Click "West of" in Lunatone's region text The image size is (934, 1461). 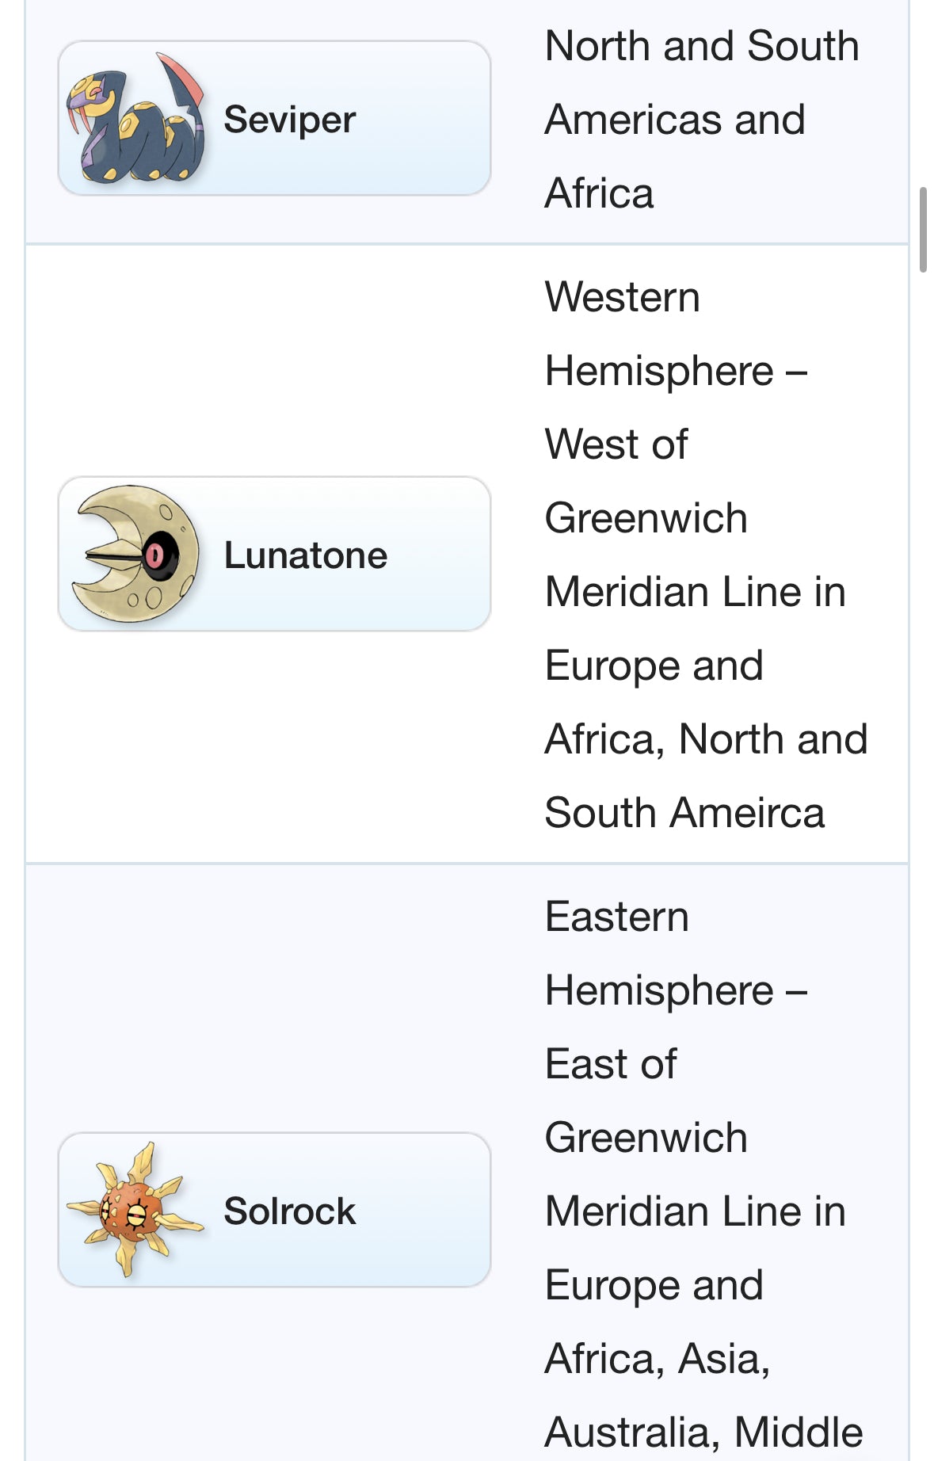[x=616, y=444]
